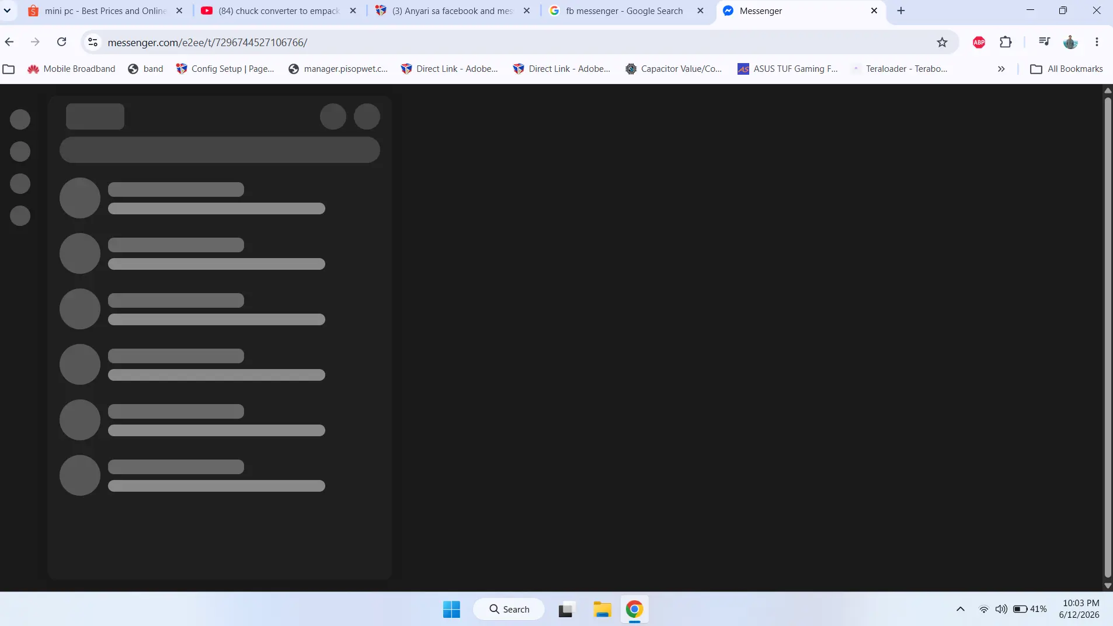Open the first Direct Link - Adobe bookmark
Image resolution: width=1113 pixels, height=626 pixels.
pyautogui.click(x=449, y=69)
